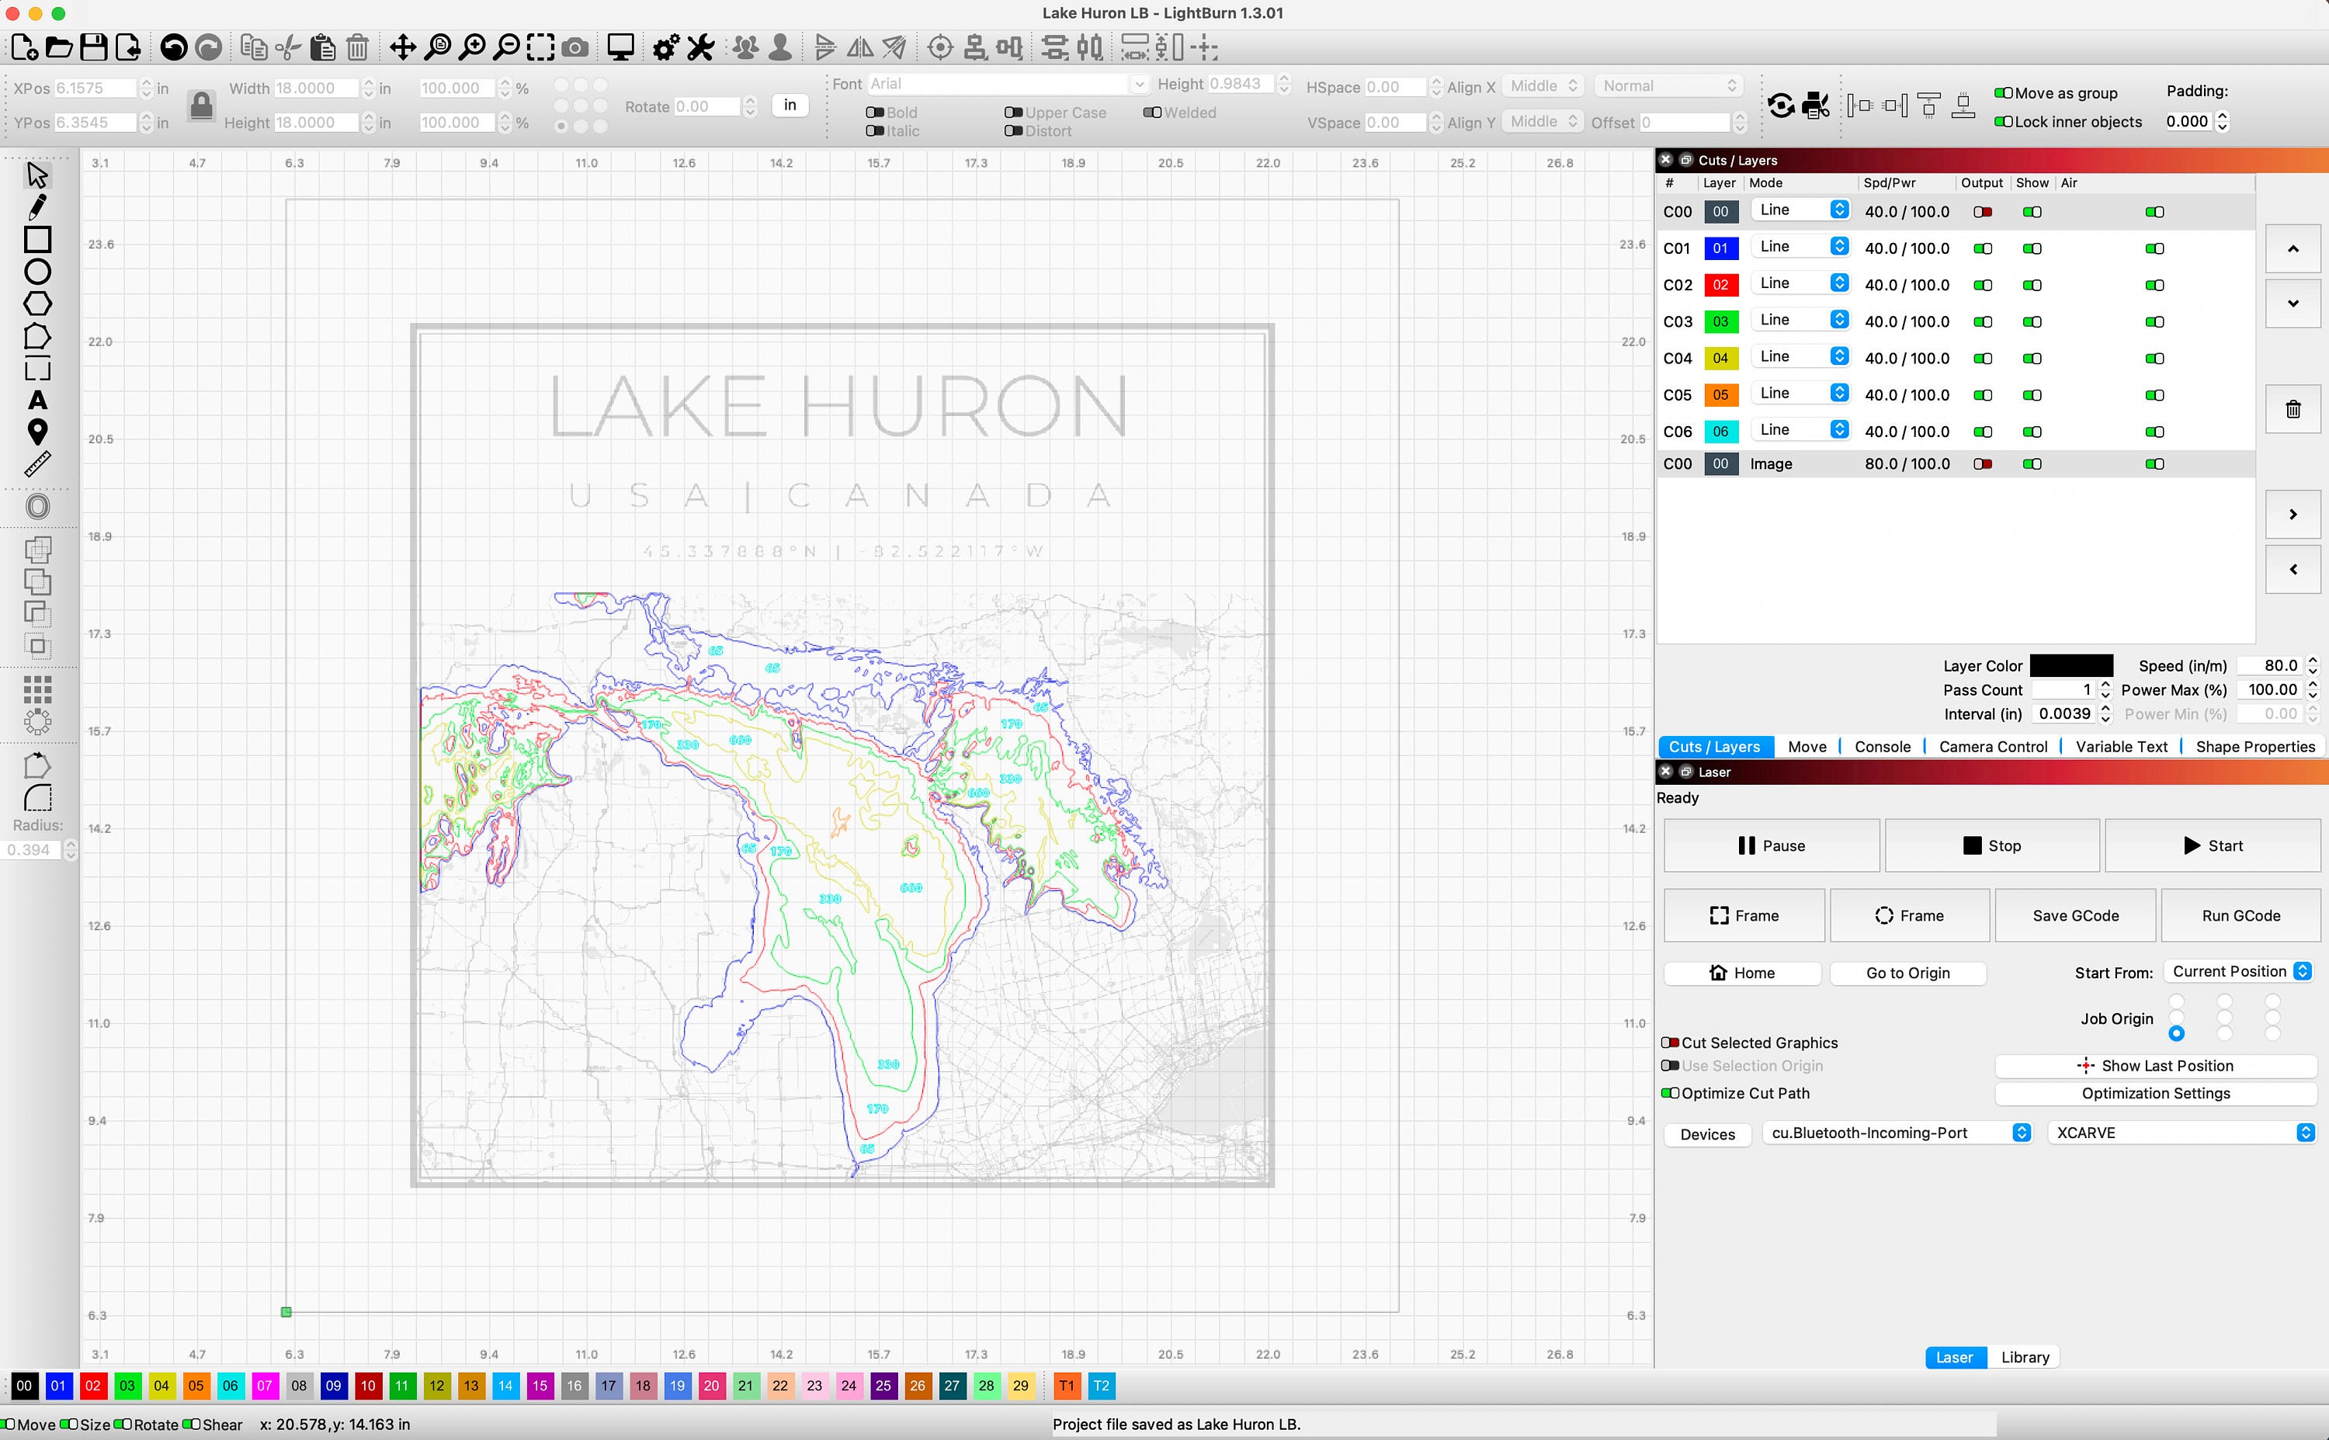Enable Cut Selected Graphics switch
Viewport: 2329px width, 1440px height.
pyautogui.click(x=1670, y=1043)
